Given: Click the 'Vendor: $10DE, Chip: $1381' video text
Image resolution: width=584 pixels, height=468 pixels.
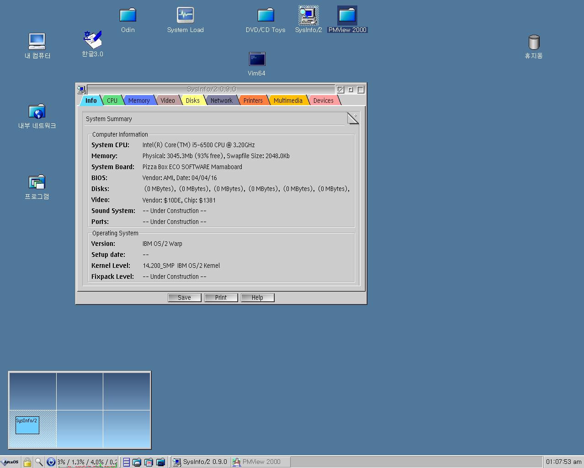Looking at the screenshot, I should coord(179,200).
